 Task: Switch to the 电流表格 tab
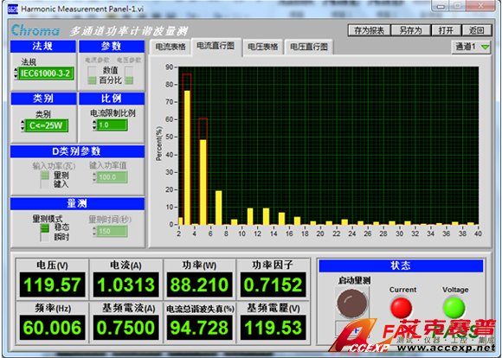171,47
